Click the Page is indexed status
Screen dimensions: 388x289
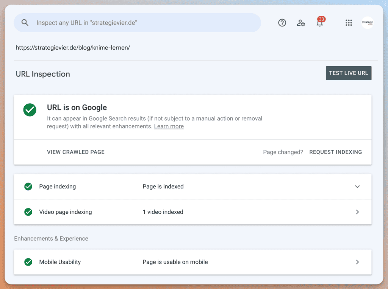click(x=163, y=186)
